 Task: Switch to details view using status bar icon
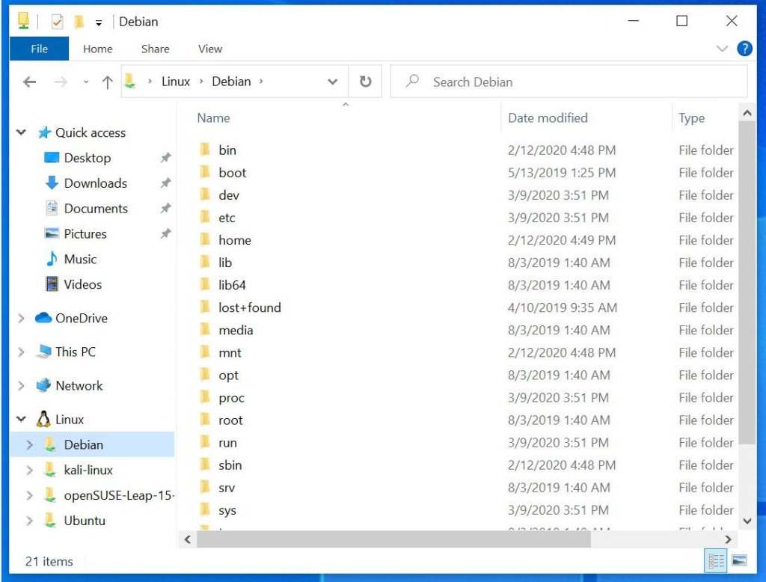click(714, 560)
